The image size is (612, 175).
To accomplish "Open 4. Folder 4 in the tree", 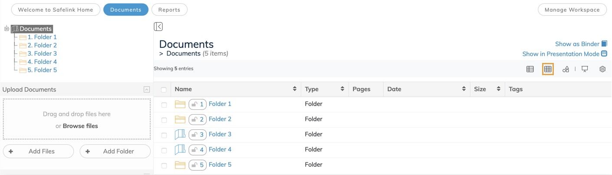I will pos(42,62).
